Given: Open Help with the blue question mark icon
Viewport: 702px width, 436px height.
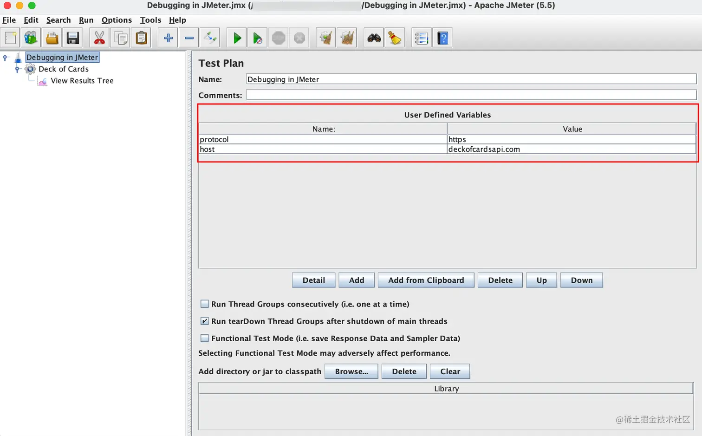Looking at the screenshot, I should [x=442, y=38].
